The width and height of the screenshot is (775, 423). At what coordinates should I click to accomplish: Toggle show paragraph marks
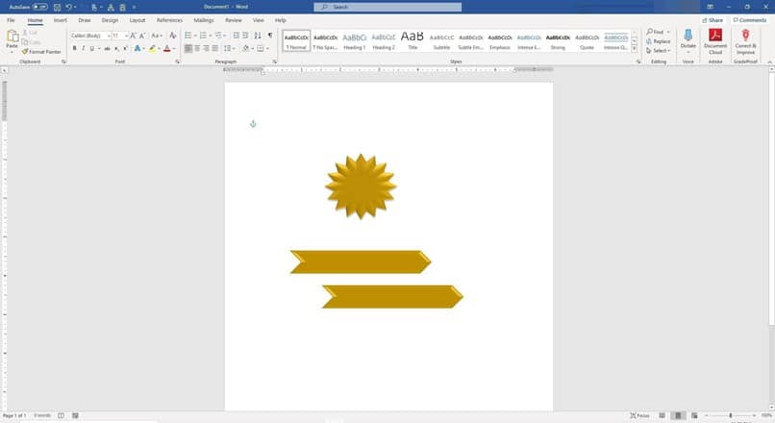tap(270, 36)
